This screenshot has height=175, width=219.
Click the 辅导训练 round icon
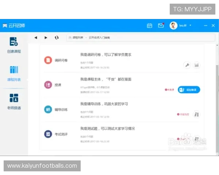[x=48, y=109]
